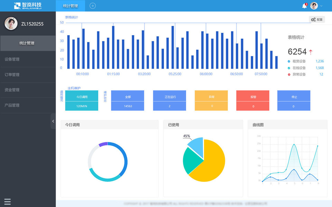Click the sidebar profile picture beside ZL1520255

pyautogui.click(x=11, y=23)
